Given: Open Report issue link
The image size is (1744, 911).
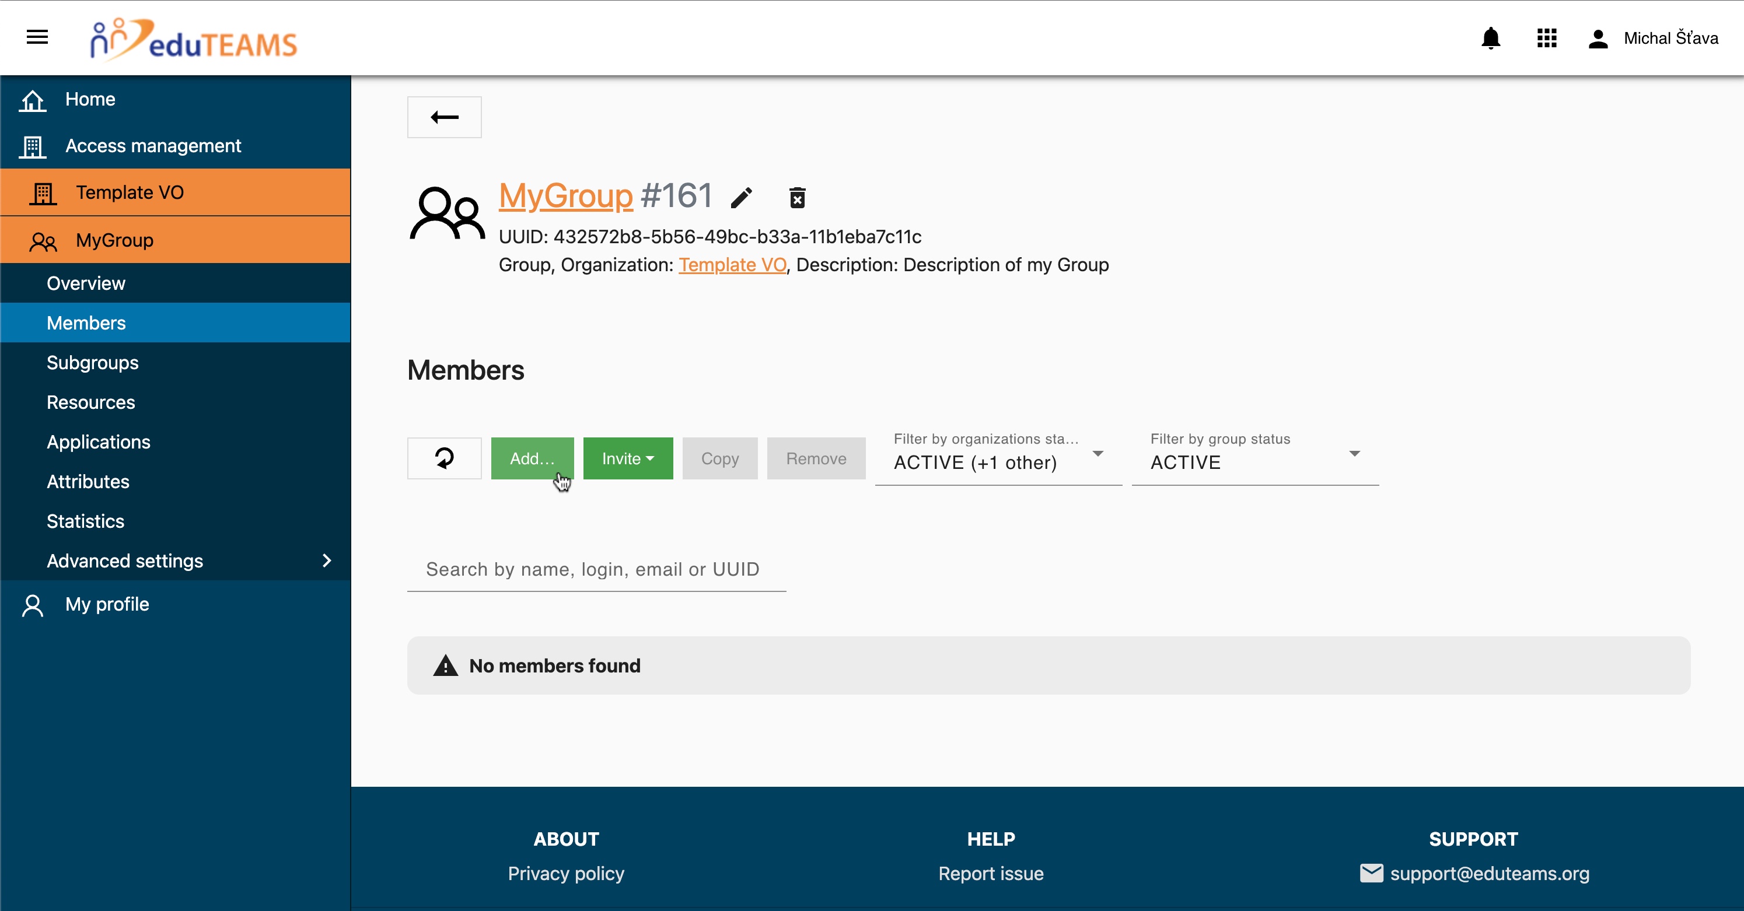Looking at the screenshot, I should 991,873.
